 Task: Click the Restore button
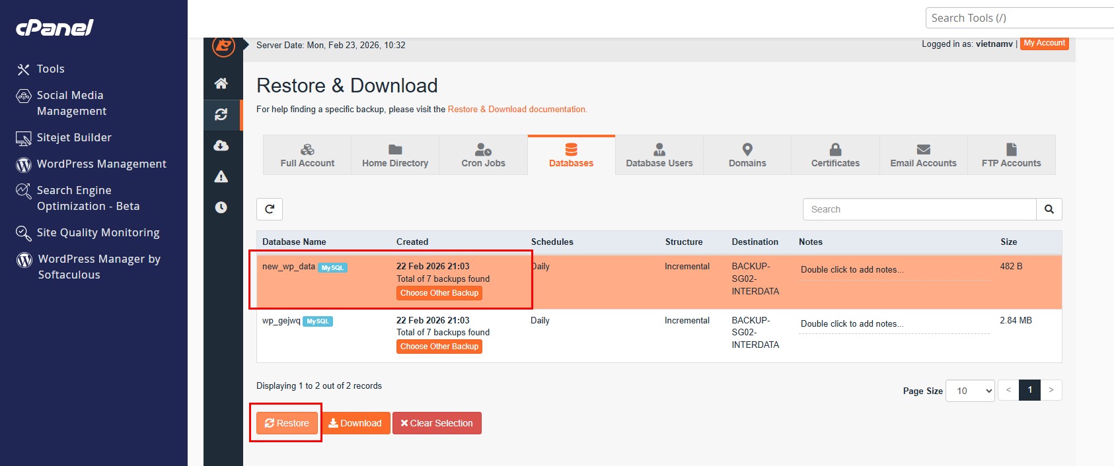(x=287, y=423)
